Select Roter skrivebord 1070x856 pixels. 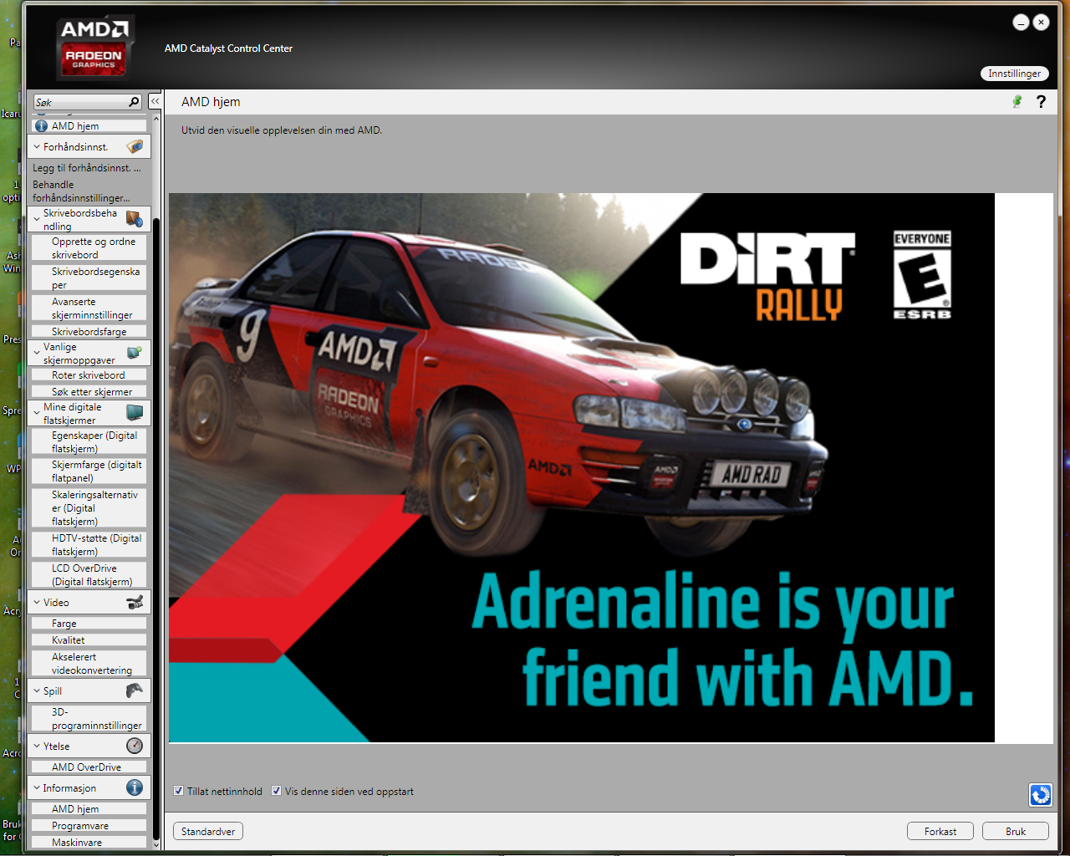pos(89,375)
